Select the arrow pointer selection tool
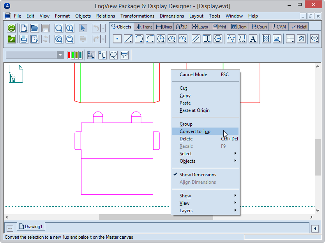The width and height of the screenshot is (325, 243). click(83, 28)
